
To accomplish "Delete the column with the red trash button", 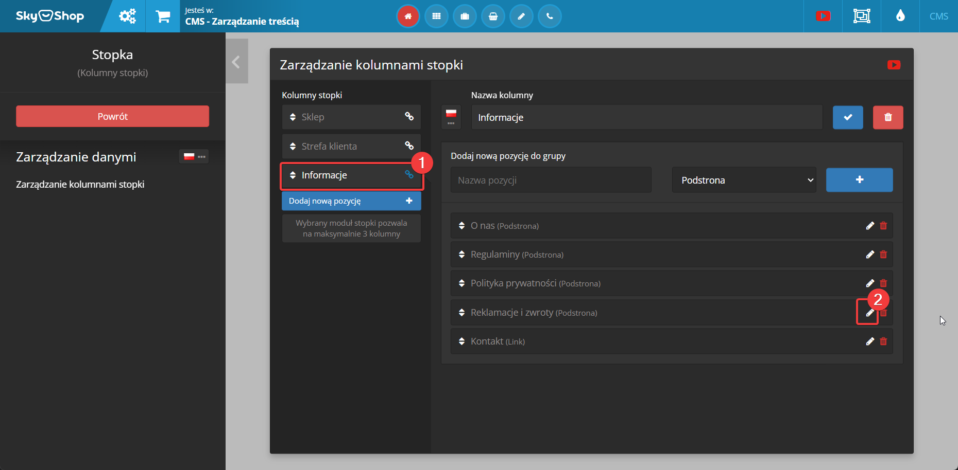I will (888, 117).
